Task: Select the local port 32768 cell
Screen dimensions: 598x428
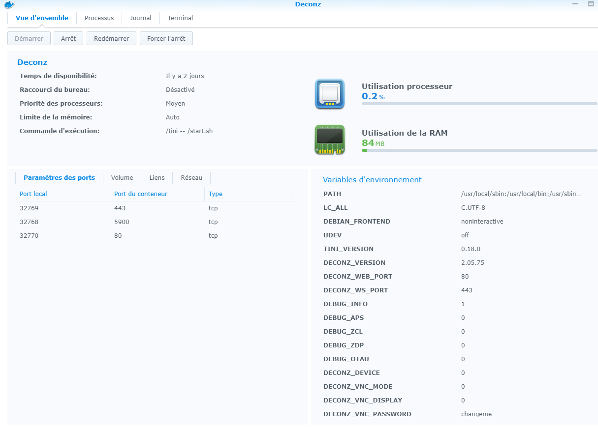Action: pos(29,222)
